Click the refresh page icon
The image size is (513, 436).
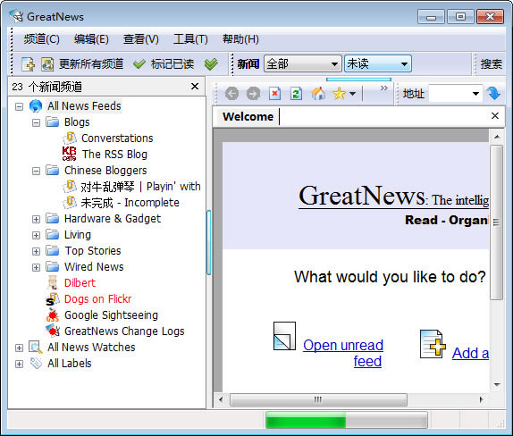click(296, 94)
